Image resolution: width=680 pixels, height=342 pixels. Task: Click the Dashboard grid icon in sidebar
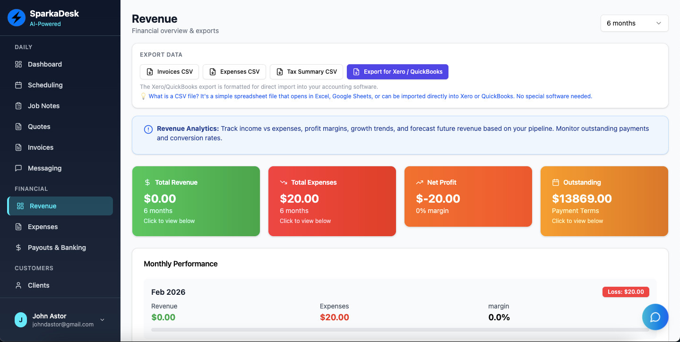coord(18,64)
